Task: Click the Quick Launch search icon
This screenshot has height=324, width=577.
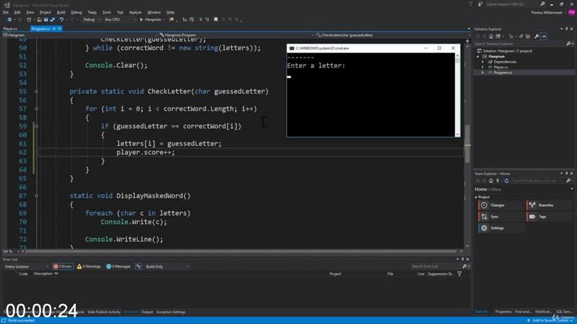Action: tap(542, 4)
